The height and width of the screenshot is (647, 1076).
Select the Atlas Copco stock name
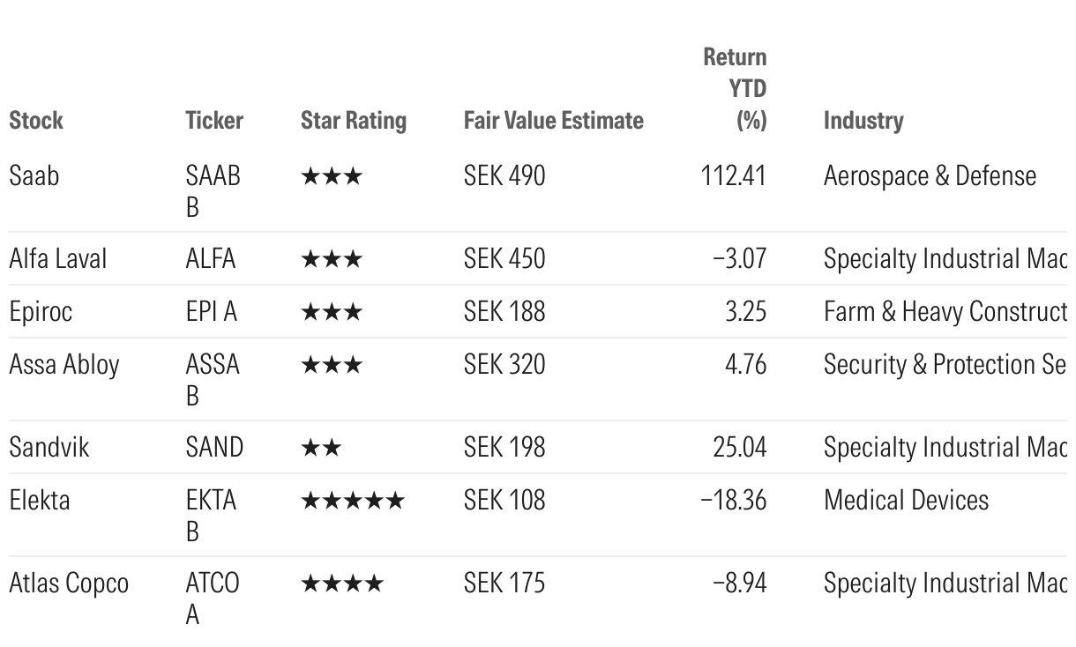[x=69, y=584]
